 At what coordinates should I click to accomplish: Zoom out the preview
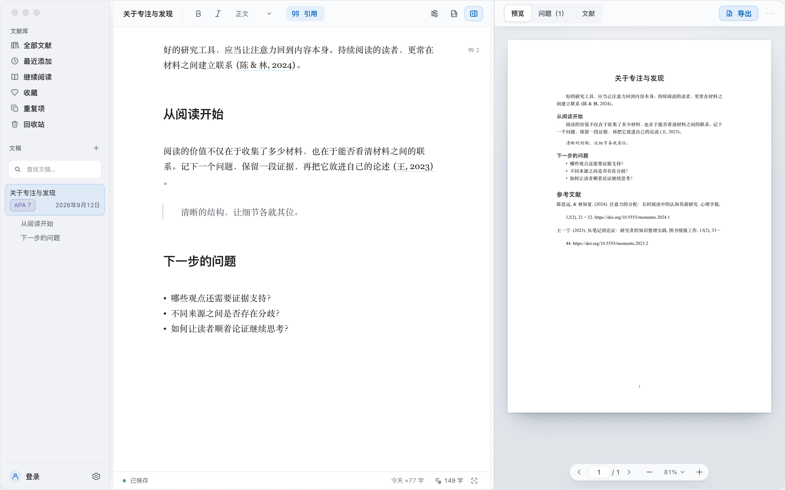point(650,472)
